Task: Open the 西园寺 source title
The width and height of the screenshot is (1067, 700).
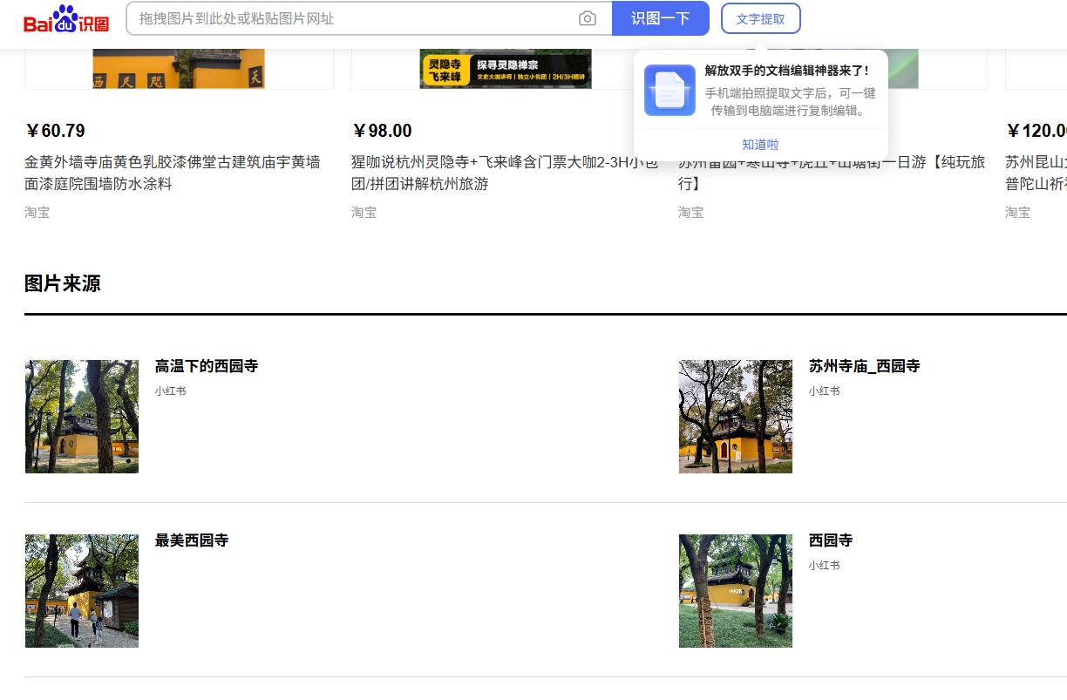Action: (831, 540)
